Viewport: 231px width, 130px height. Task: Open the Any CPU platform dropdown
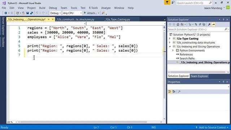pyautogui.click(x=72, y=13)
